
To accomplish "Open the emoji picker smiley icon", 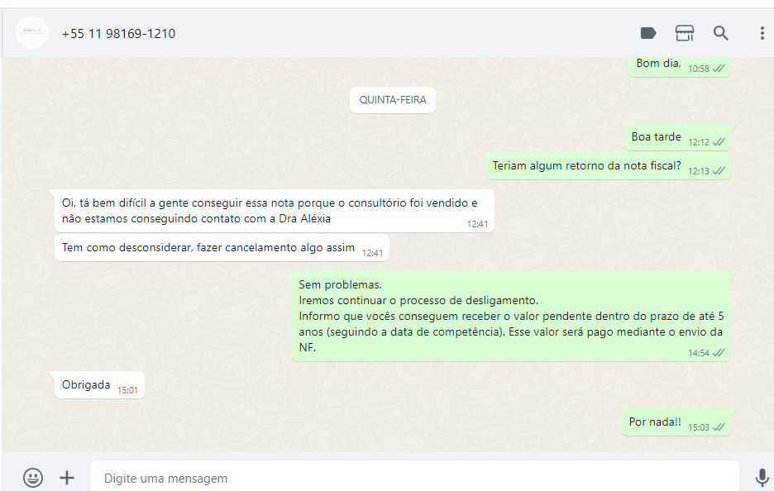I will (33, 477).
